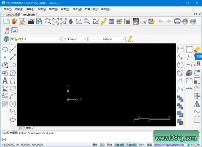The image size is (202, 147).
Task: Open the 帮助(H) menu
Action: (x=105, y=9)
